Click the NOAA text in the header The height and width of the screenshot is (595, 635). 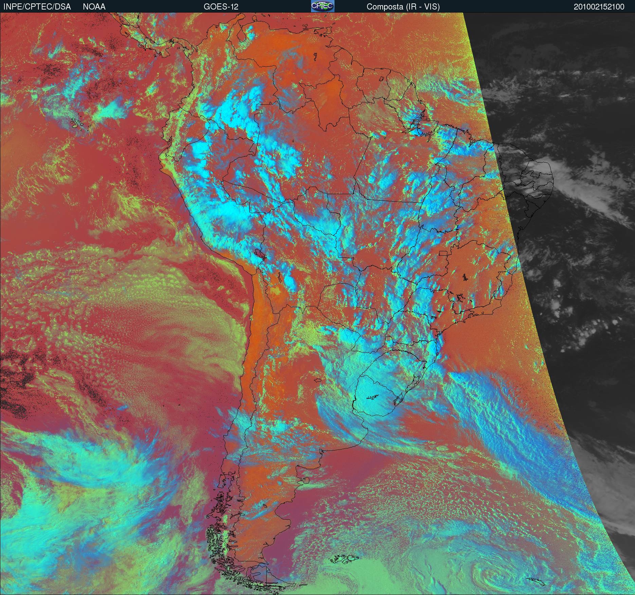[94, 7]
